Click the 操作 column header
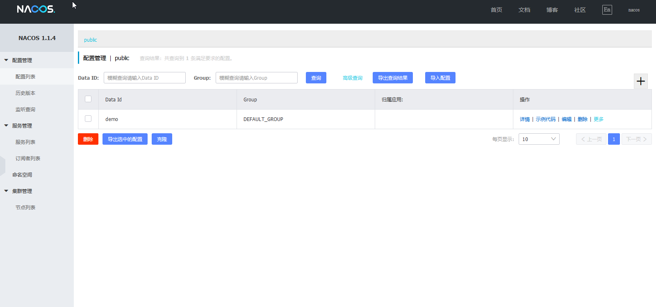Viewport: 656px width, 307px height. tap(582, 99)
